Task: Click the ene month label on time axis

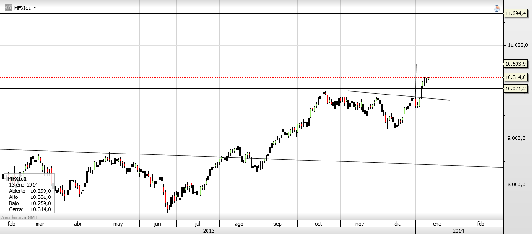Action: click(x=437, y=224)
